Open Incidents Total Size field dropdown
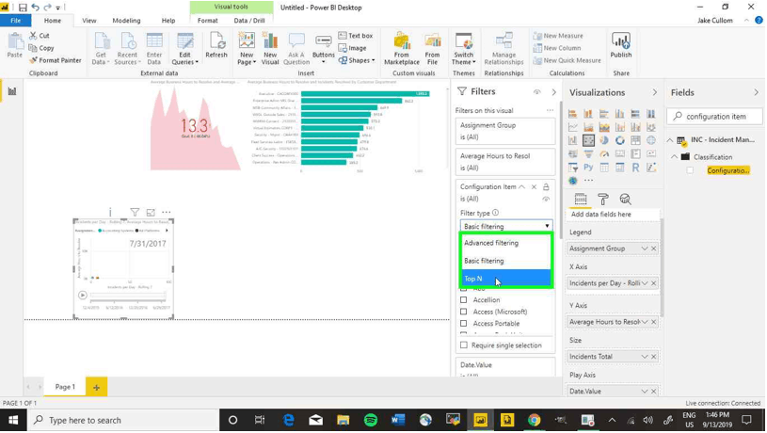 coord(645,357)
